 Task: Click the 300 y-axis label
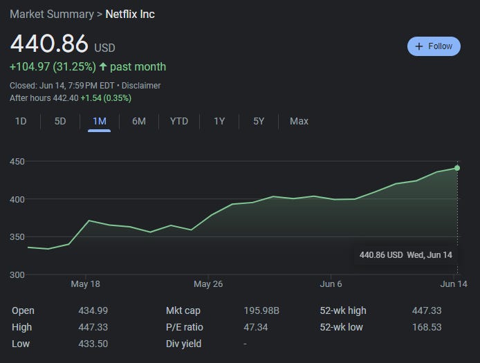pos(17,275)
